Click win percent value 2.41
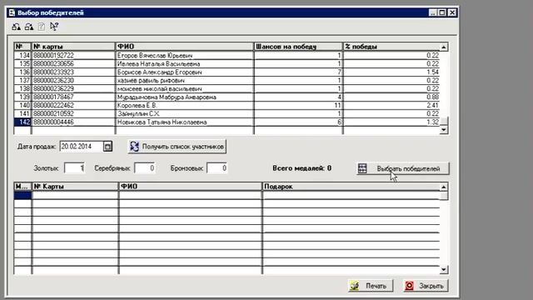The image size is (533, 300). pos(433,106)
